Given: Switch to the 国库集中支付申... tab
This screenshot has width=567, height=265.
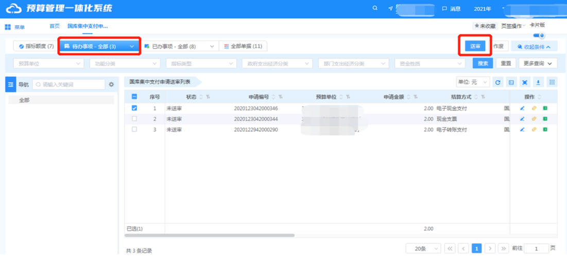Looking at the screenshot, I should click(x=88, y=26).
